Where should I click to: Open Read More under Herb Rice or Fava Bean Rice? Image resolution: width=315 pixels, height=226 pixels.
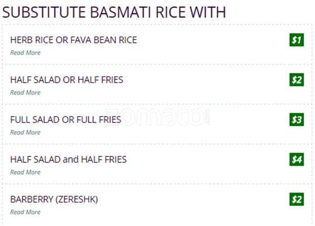[x=25, y=52]
